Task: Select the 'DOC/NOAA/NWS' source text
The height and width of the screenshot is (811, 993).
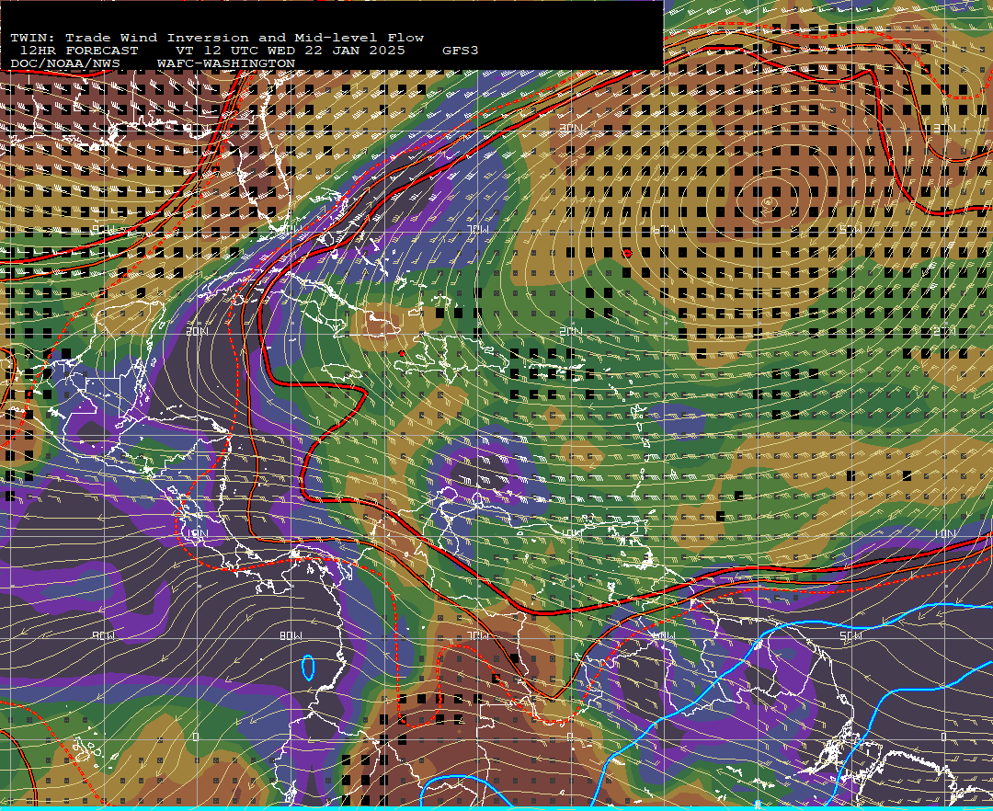Action: click(65, 64)
